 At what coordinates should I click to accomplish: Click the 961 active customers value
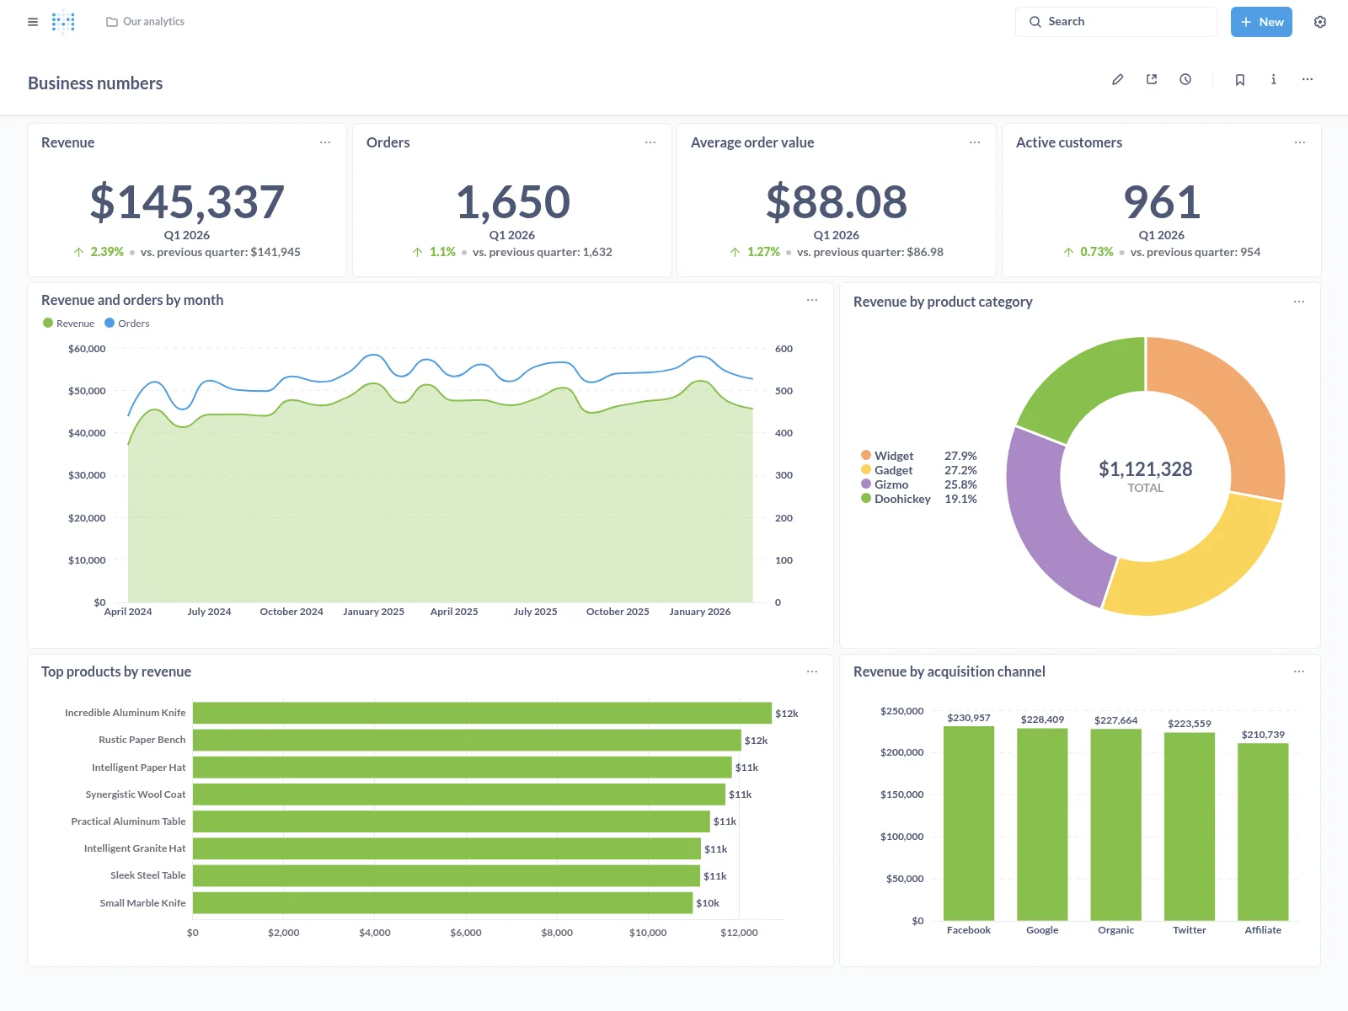(1161, 202)
